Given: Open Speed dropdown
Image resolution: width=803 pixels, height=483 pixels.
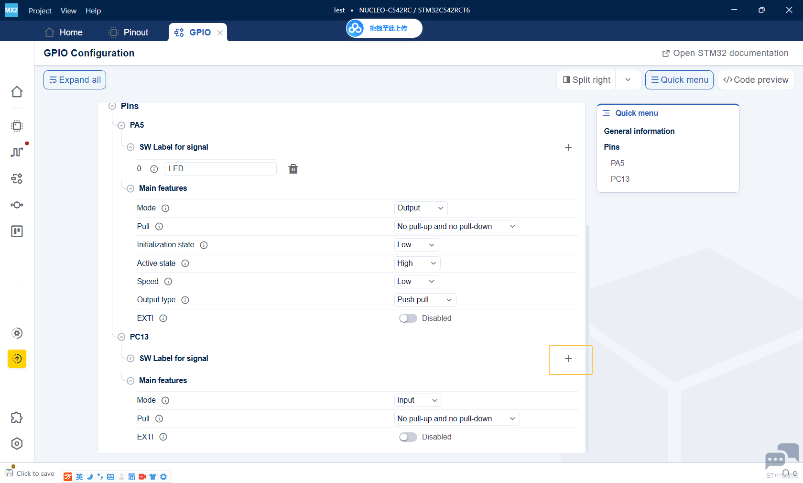Looking at the screenshot, I should tap(416, 282).
